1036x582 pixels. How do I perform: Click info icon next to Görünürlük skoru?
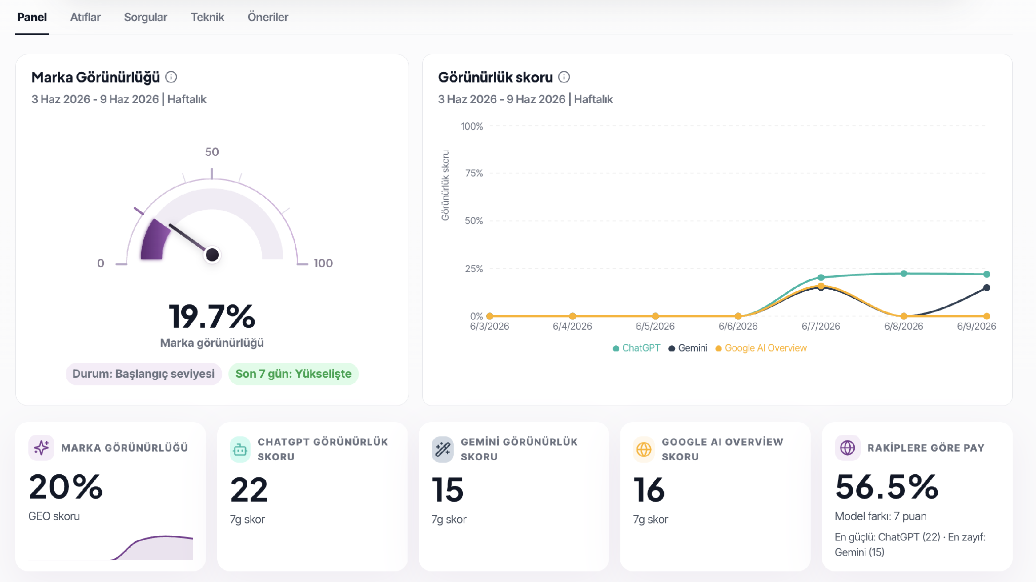[x=564, y=77]
